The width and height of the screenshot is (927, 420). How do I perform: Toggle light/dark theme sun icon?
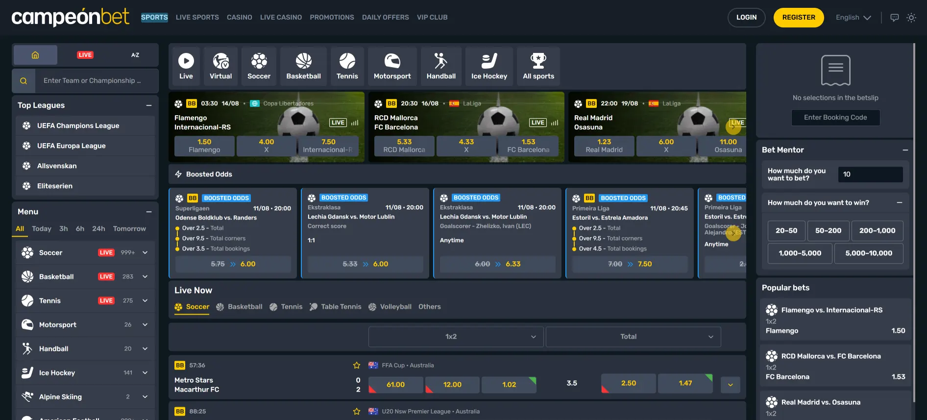coord(911,18)
